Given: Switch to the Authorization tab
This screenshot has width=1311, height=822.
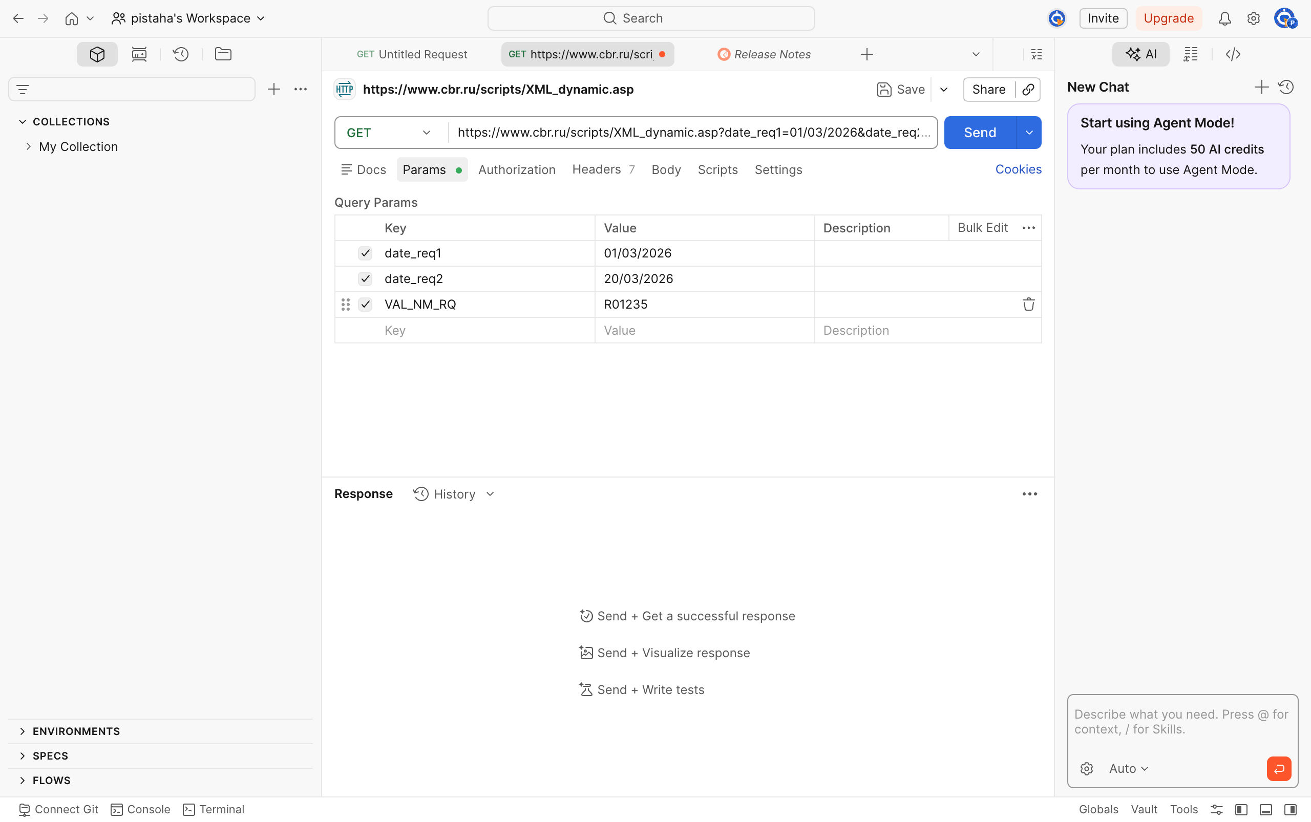Looking at the screenshot, I should [x=516, y=169].
